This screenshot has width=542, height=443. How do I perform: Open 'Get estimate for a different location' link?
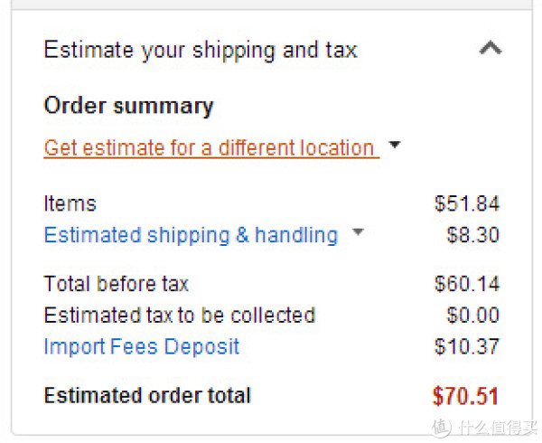coord(211,148)
